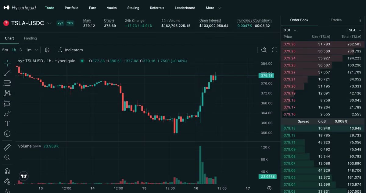Navigate to Vaults
The image size is (366, 193).
tap(112, 8)
